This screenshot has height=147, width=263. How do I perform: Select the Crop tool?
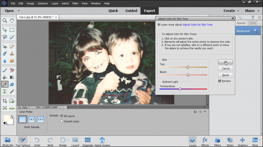(x=5, y=101)
